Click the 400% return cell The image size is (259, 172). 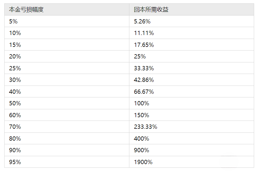click(x=142, y=139)
